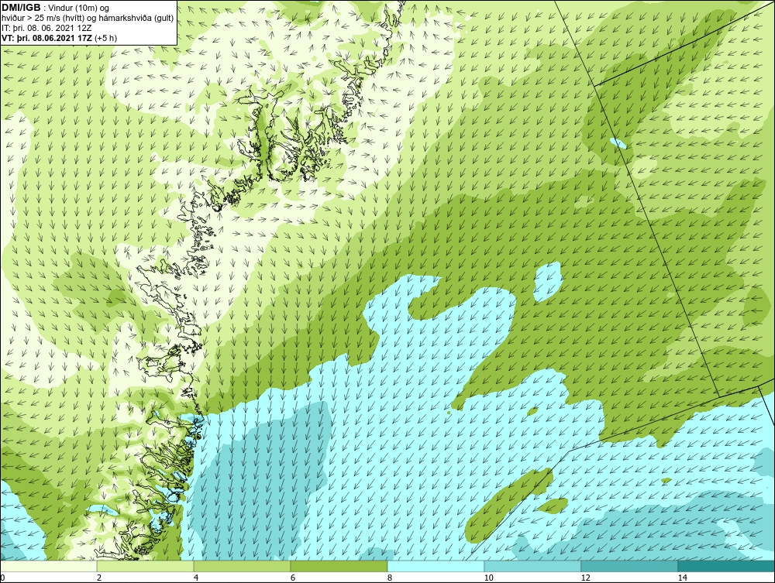
Task: Click the legend label '6'
Action: 293,578
